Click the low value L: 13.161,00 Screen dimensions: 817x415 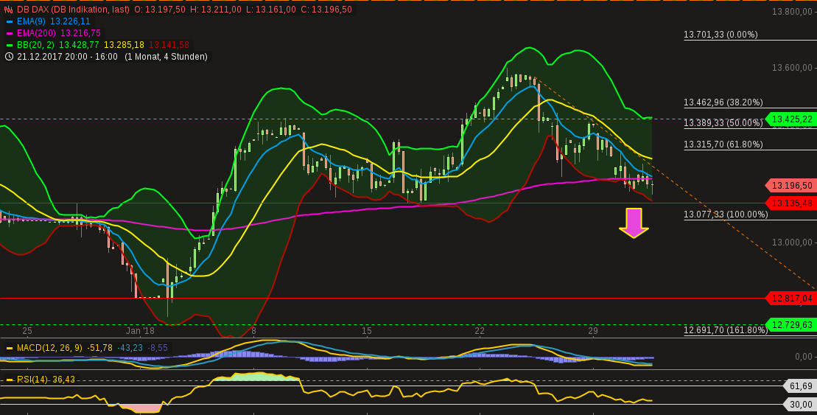pos(270,10)
